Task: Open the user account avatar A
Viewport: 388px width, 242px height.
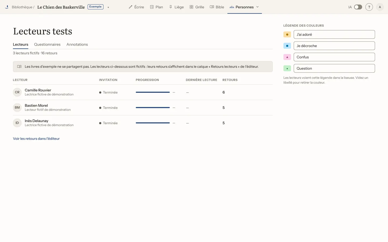Action: tap(380, 7)
